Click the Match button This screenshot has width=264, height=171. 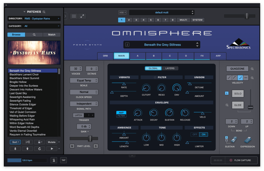point(52,35)
